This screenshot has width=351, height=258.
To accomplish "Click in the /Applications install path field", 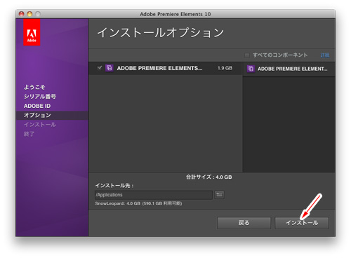I will point(154,195).
